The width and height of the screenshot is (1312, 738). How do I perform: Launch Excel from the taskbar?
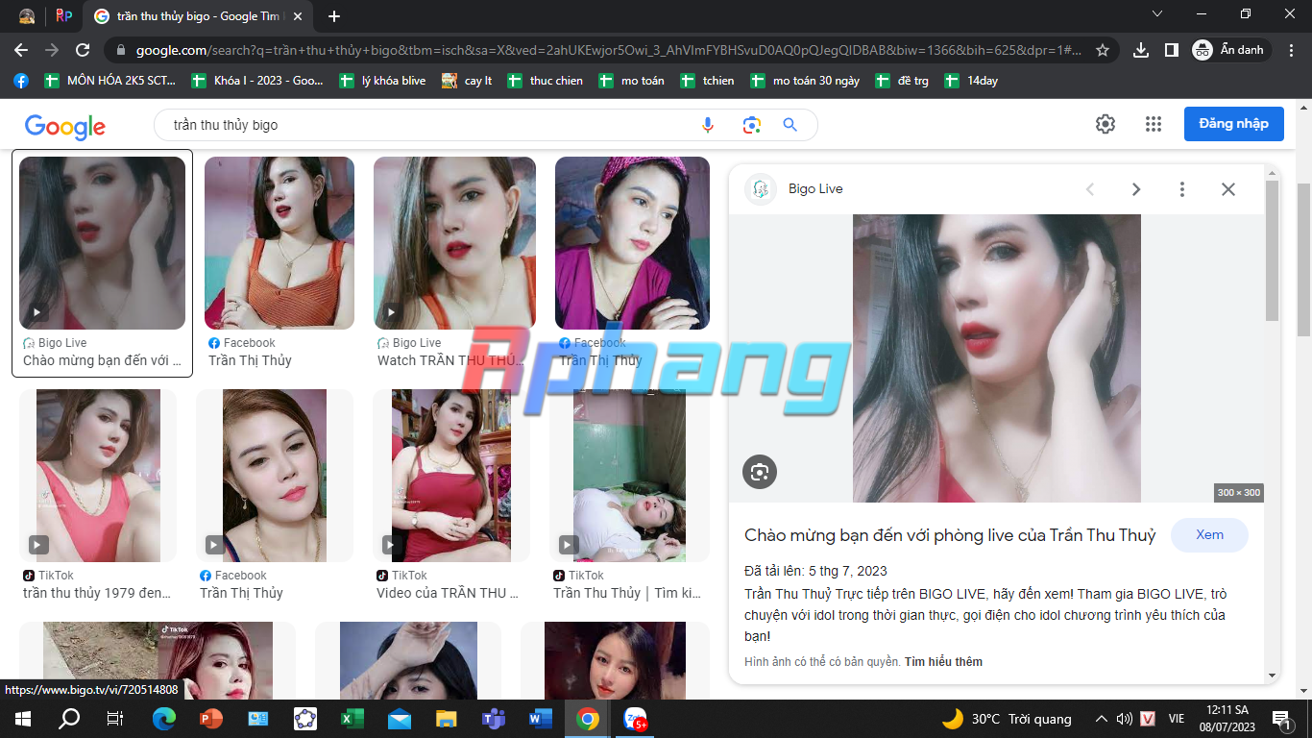point(352,719)
